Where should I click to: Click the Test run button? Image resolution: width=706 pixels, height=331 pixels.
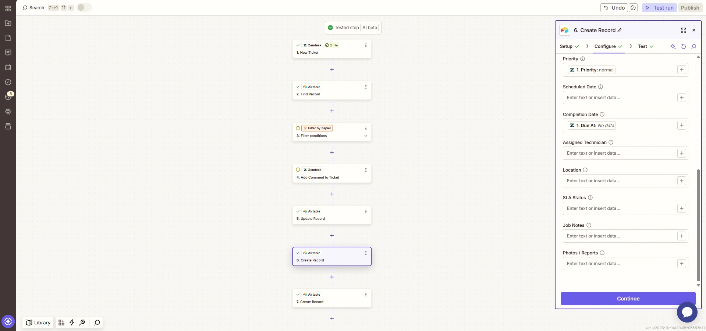(659, 8)
